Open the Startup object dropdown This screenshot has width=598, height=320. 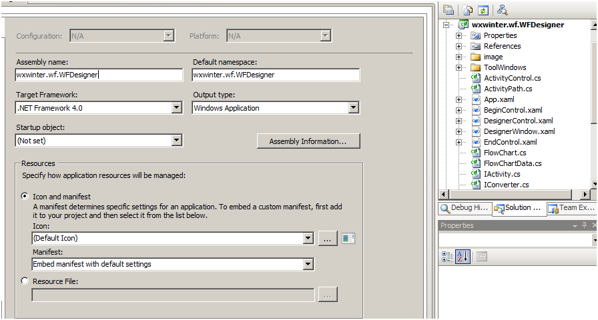(177, 140)
